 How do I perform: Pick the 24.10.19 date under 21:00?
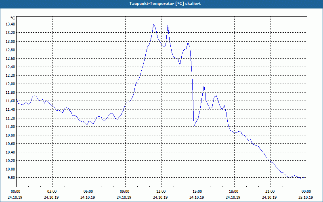click(269, 197)
